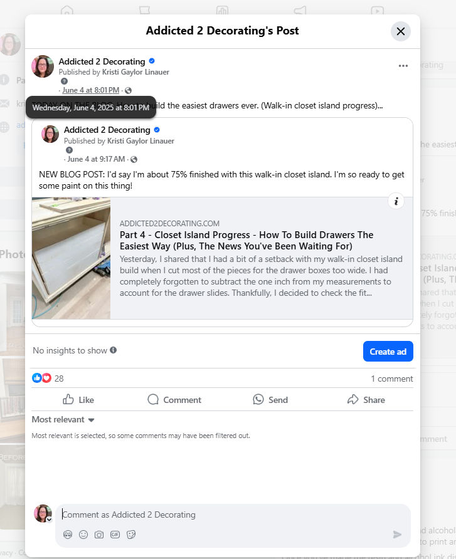Click the reaction icons showing 28
The width and height of the screenshot is (456, 559).
[42, 379]
